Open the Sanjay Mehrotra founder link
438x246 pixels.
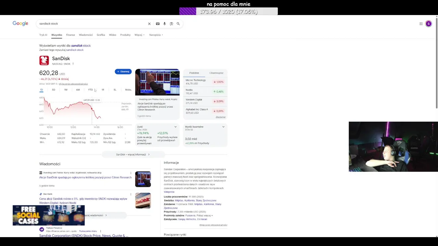point(186,219)
